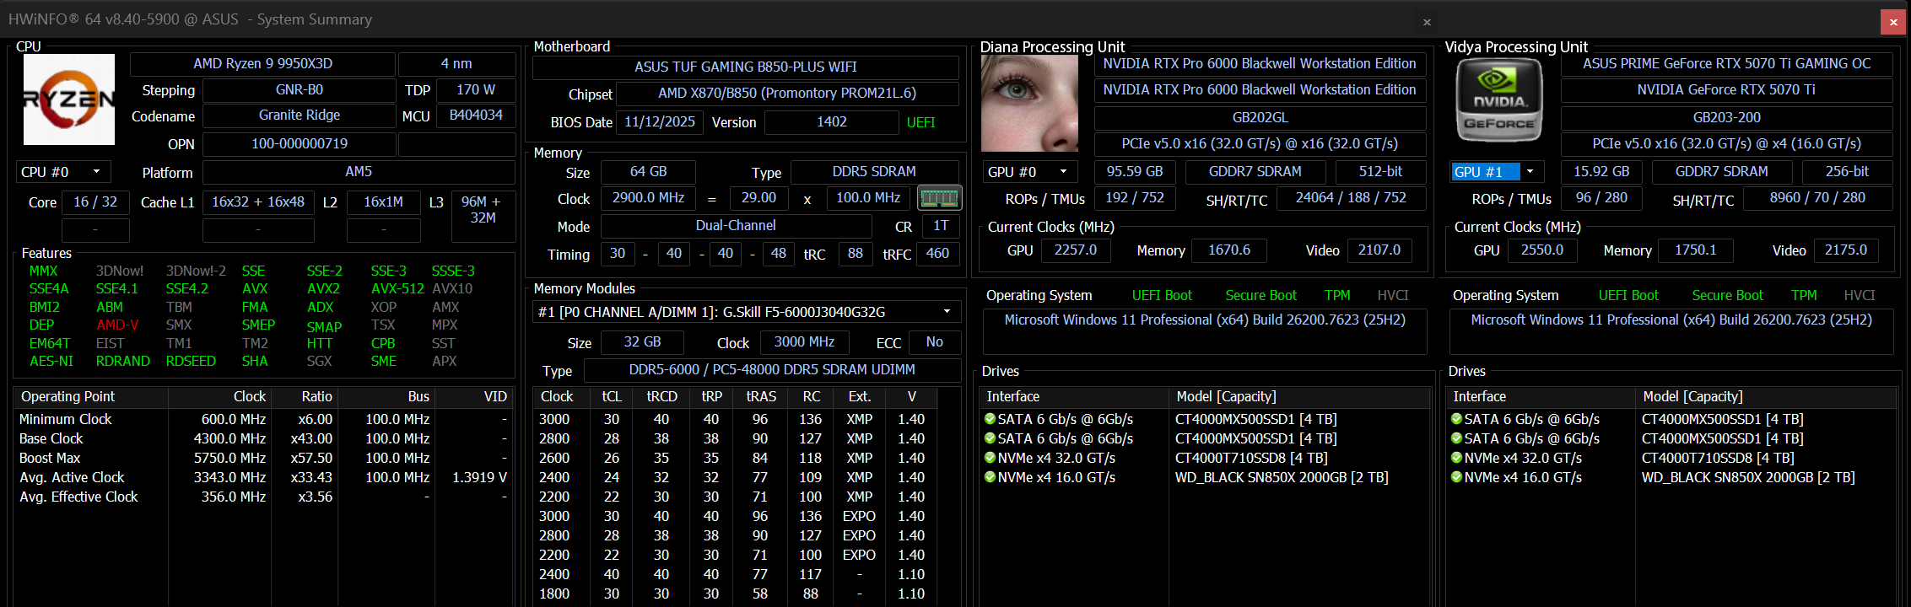Screen dimensions: 1911x607
Task: Click the AVX-512 feature label
Action: (x=397, y=289)
